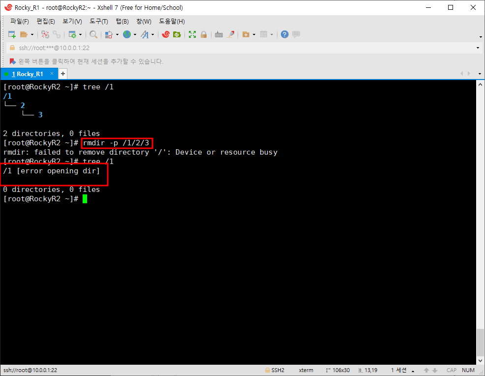Open the address bar history dropdown
485x376 pixels.
(478, 48)
